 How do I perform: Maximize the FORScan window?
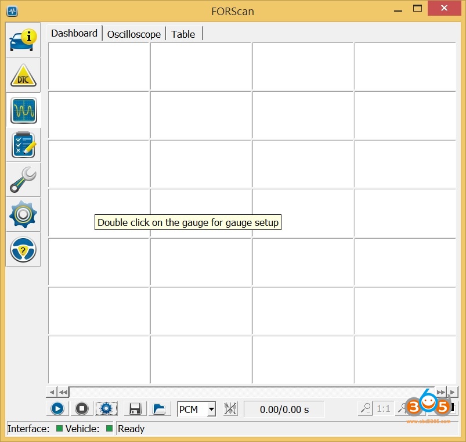(418, 8)
